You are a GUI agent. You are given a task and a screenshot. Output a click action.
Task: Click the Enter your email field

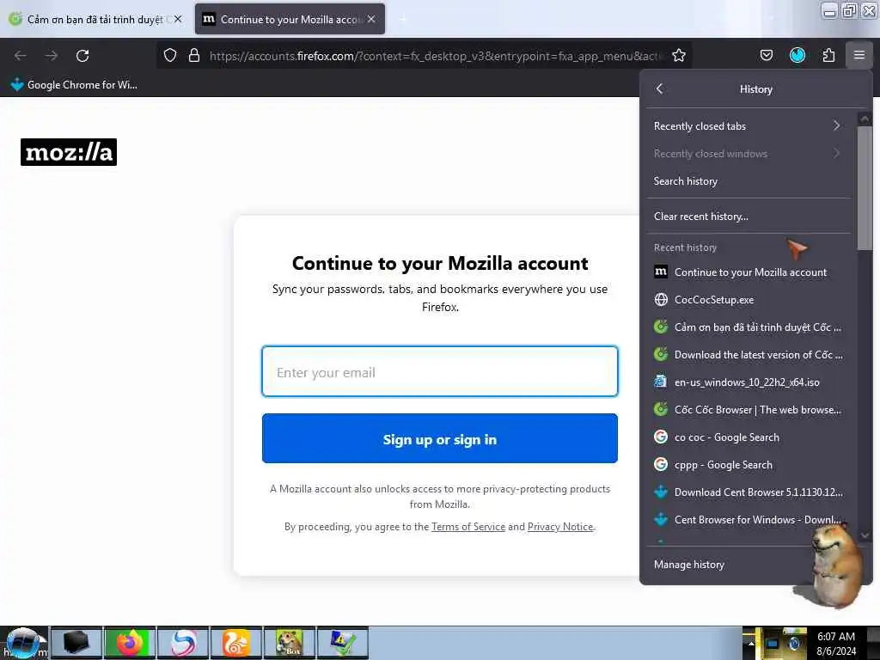coord(440,371)
